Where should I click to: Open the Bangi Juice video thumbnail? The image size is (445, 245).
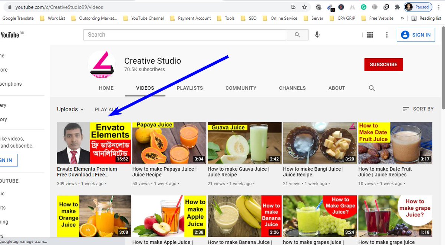coord(320,143)
